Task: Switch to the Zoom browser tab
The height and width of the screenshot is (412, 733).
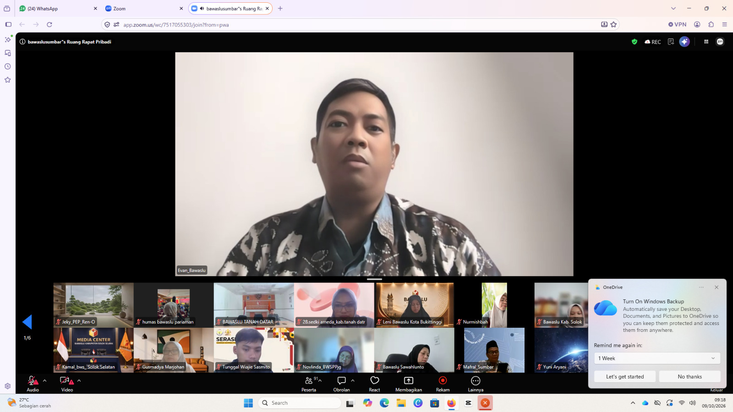Action: point(144,9)
